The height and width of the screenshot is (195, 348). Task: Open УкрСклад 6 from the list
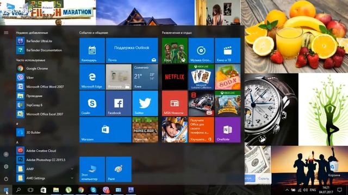point(45,105)
